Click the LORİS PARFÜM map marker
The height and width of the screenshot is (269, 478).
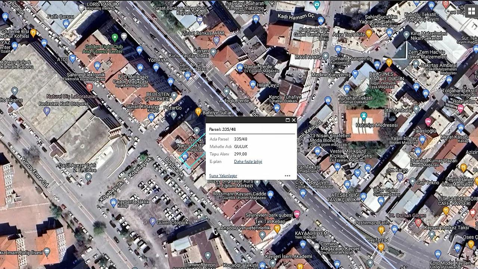pos(81,7)
